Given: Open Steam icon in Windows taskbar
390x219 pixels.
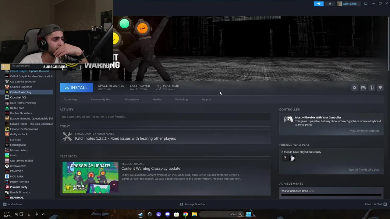Looking at the screenshot, I should click(140, 214).
